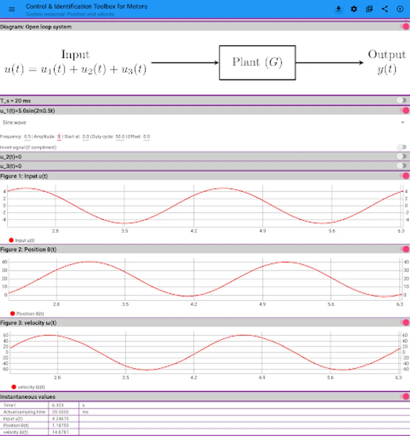This screenshot has width=410, height=436.
Task: Click the Actual sampling time row label
Action: point(24,412)
